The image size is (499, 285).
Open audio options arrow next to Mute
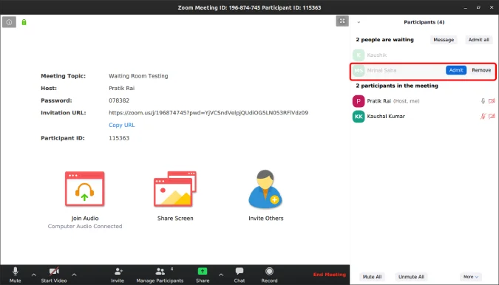coord(34,275)
